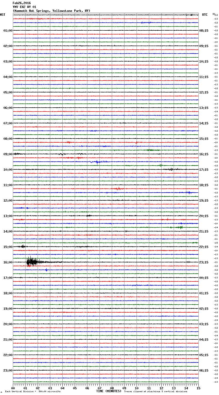Click minute tick label 07 on bottom axis

point(99,388)
